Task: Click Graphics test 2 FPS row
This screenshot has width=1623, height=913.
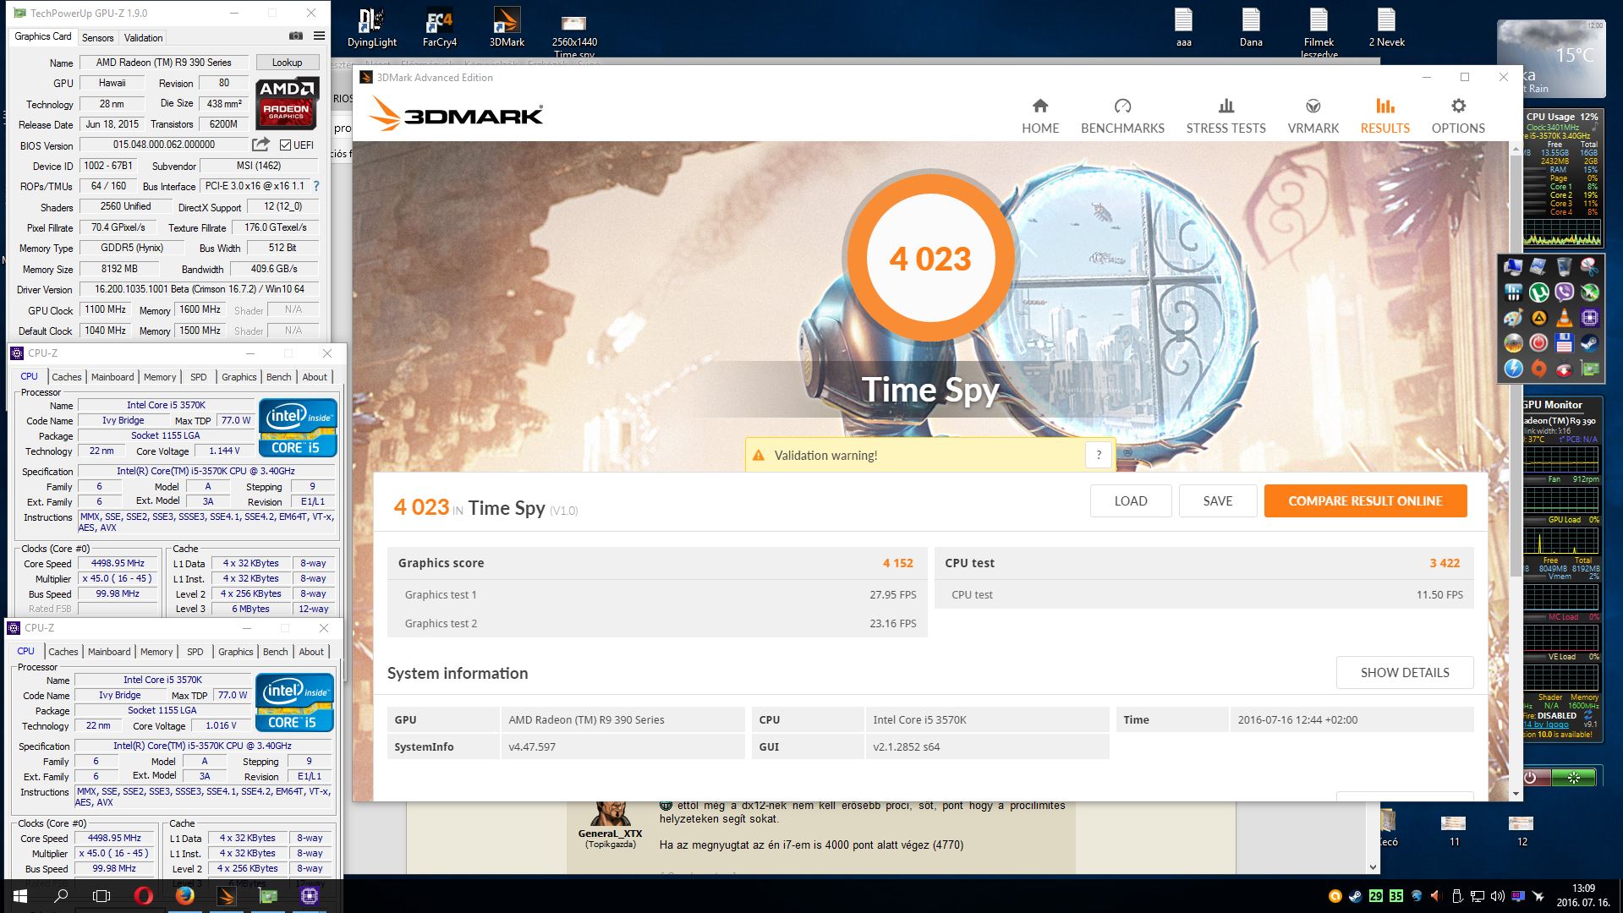Action: point(657,623)
